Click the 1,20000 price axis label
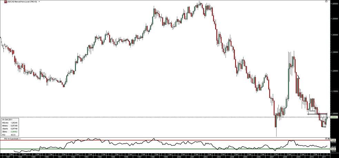Viewport: 339px width, 158px height. (x=335, y=71)
